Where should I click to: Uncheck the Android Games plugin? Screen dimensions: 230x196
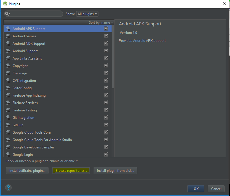pos(106,36)
